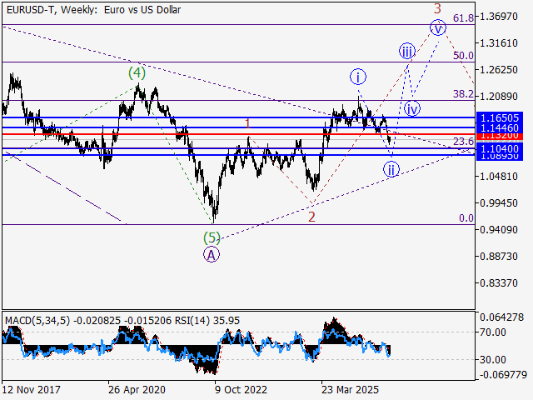Select the blue 1.14460 price tag

[500, 127]
